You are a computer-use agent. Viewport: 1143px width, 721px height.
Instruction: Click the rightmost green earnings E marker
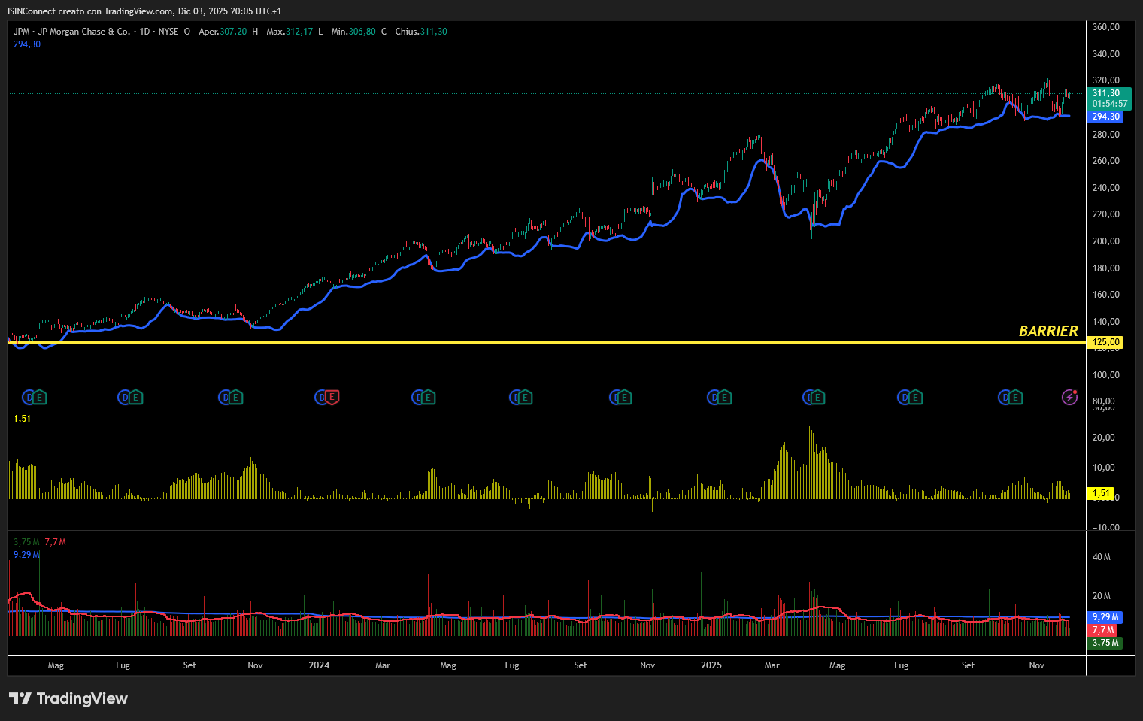[1016, 397]
